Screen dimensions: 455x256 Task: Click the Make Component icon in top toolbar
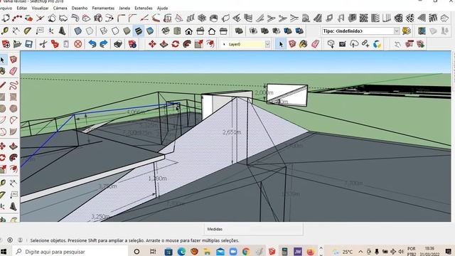click(x=292, y=44)
